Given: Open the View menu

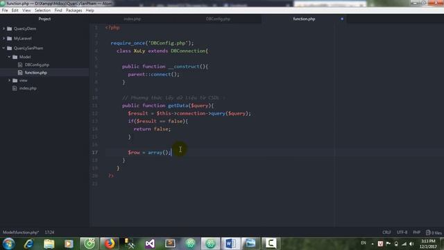Looking at the screenshot, I should (26, 10).
